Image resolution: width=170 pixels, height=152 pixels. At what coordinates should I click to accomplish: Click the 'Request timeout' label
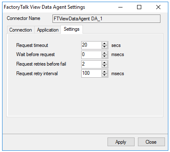[32, 45]
